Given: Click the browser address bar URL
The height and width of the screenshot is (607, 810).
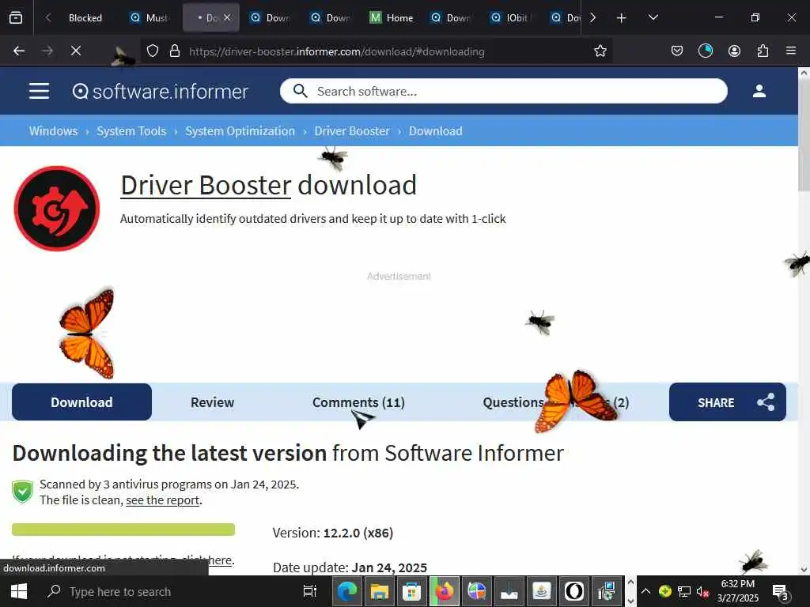Looking at the screenshot, I should click(337, 51).
